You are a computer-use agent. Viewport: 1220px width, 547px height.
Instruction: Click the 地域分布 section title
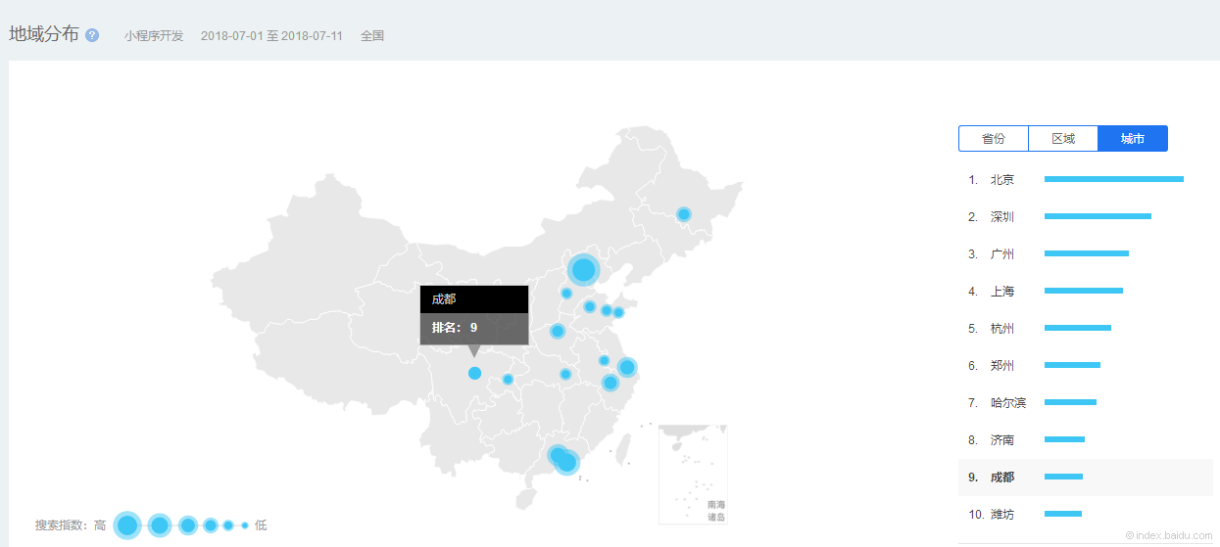coord(44,34)
